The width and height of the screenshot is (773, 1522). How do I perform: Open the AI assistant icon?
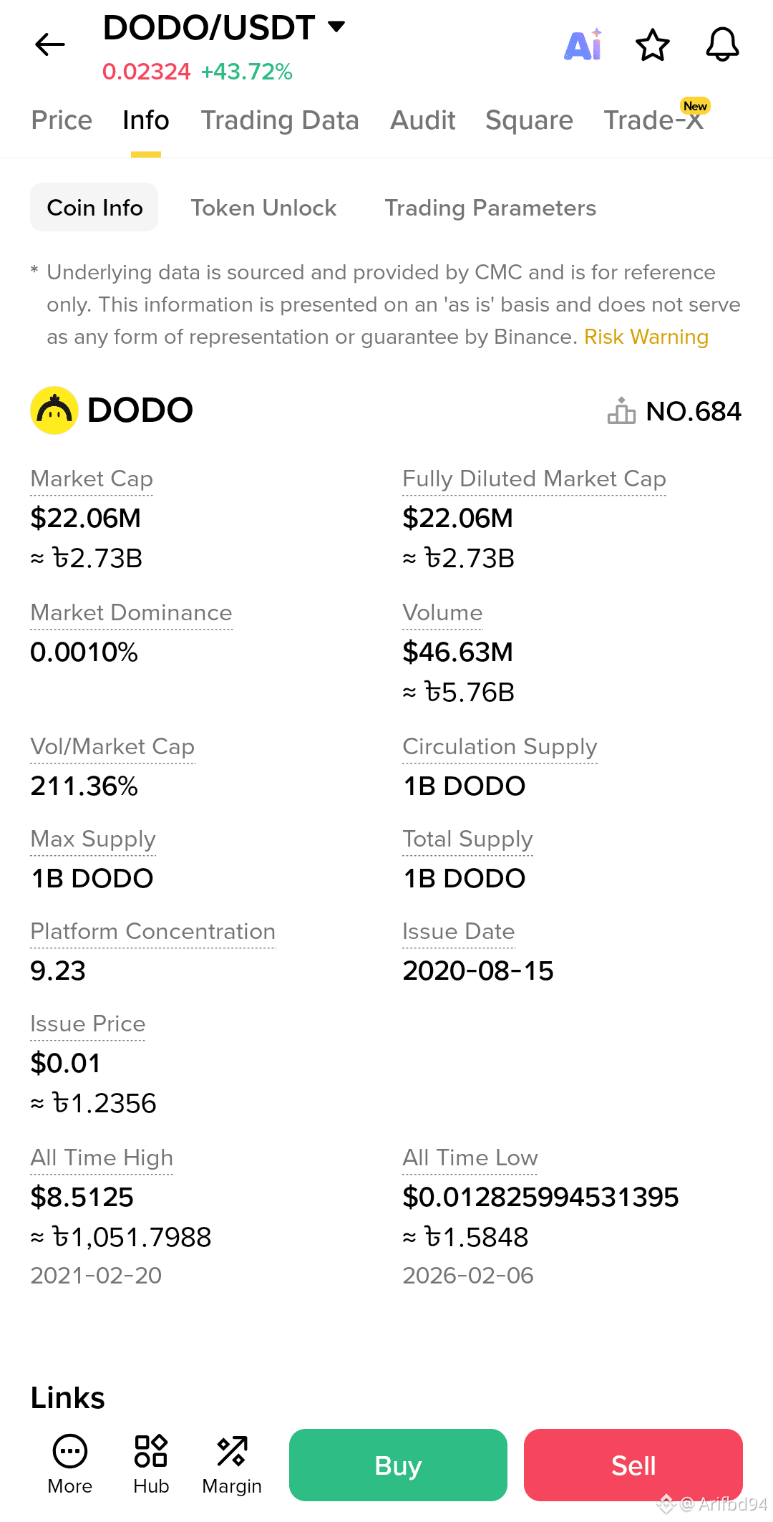point(583,44)
